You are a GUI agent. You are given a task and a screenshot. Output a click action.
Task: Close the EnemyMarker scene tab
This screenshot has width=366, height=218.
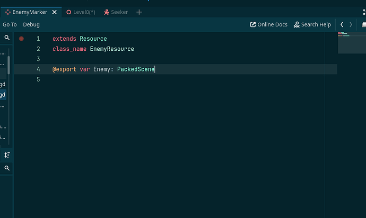click(x=55, y=12)
